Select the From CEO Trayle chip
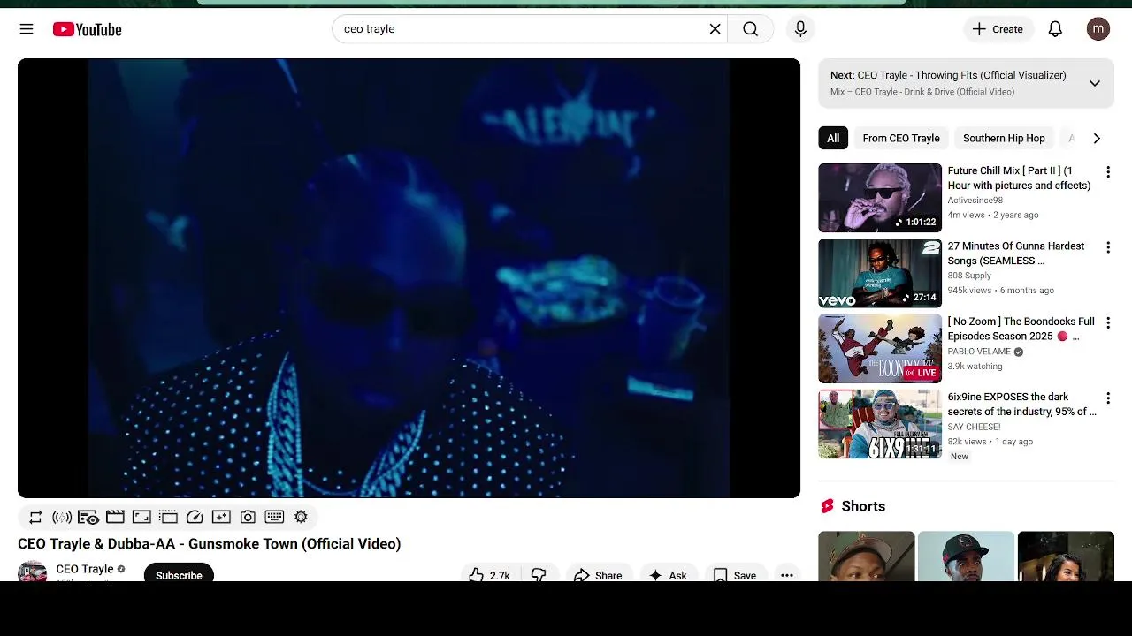Screen dimensions: 1132x636 (x=901, y=138)
